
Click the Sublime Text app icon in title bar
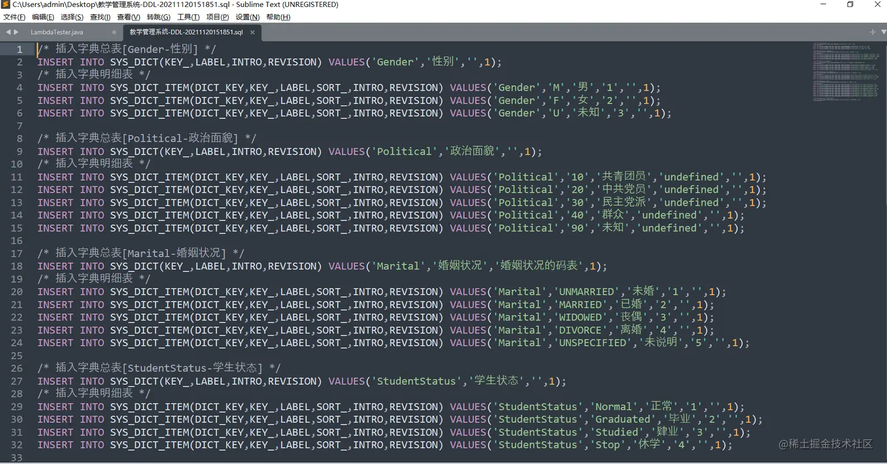6,5
